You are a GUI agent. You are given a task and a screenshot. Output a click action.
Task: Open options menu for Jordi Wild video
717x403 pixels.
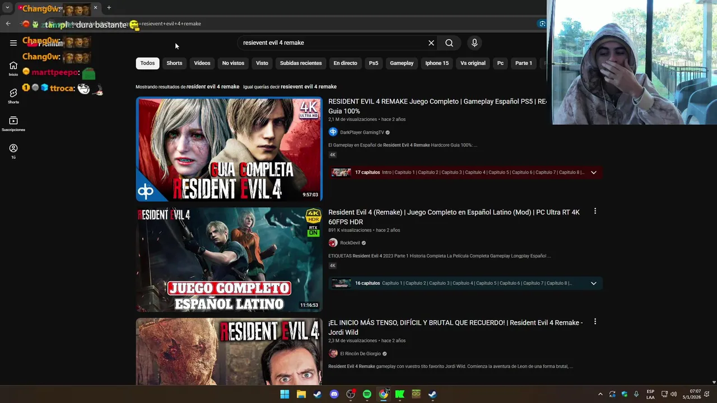595,322
